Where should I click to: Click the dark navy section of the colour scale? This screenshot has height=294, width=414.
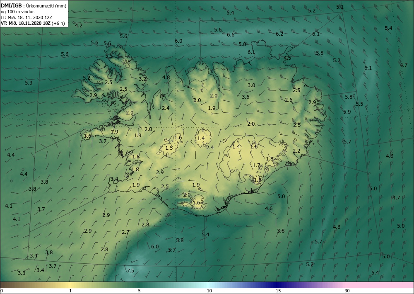coord(277,285)
